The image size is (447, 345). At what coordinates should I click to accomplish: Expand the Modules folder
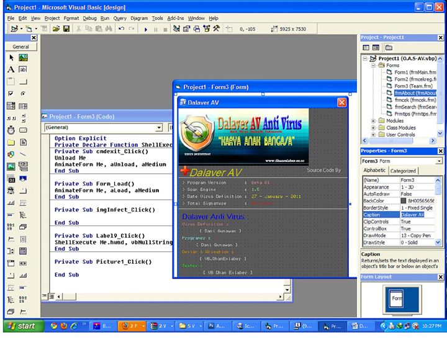pyautogui.click(x=374, y=120)
